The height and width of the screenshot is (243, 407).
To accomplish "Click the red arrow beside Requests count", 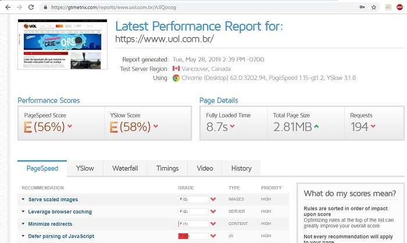I will click(x=373, y=126).
